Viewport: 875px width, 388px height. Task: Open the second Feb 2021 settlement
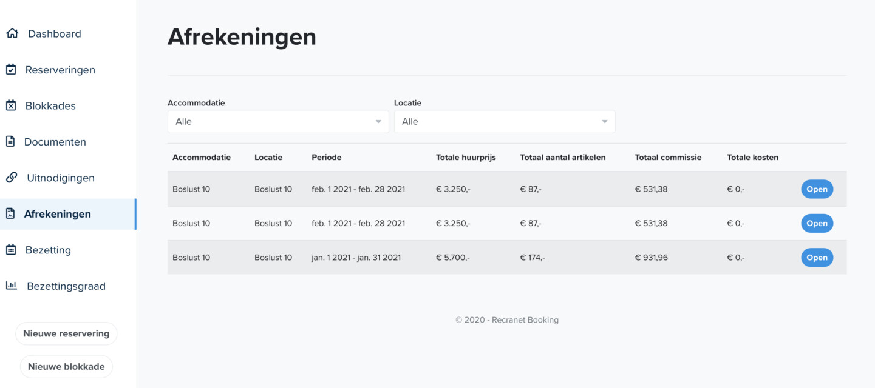817,223
